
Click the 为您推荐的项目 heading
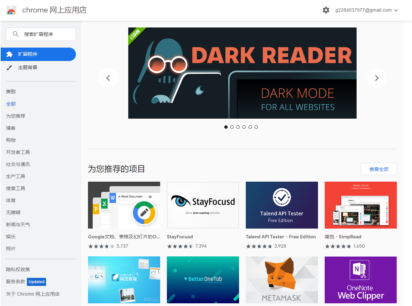[117, 169]
